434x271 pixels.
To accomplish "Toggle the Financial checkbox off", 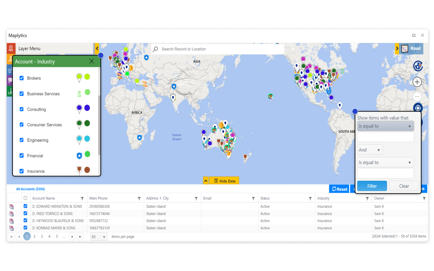I will click(21, 156).
